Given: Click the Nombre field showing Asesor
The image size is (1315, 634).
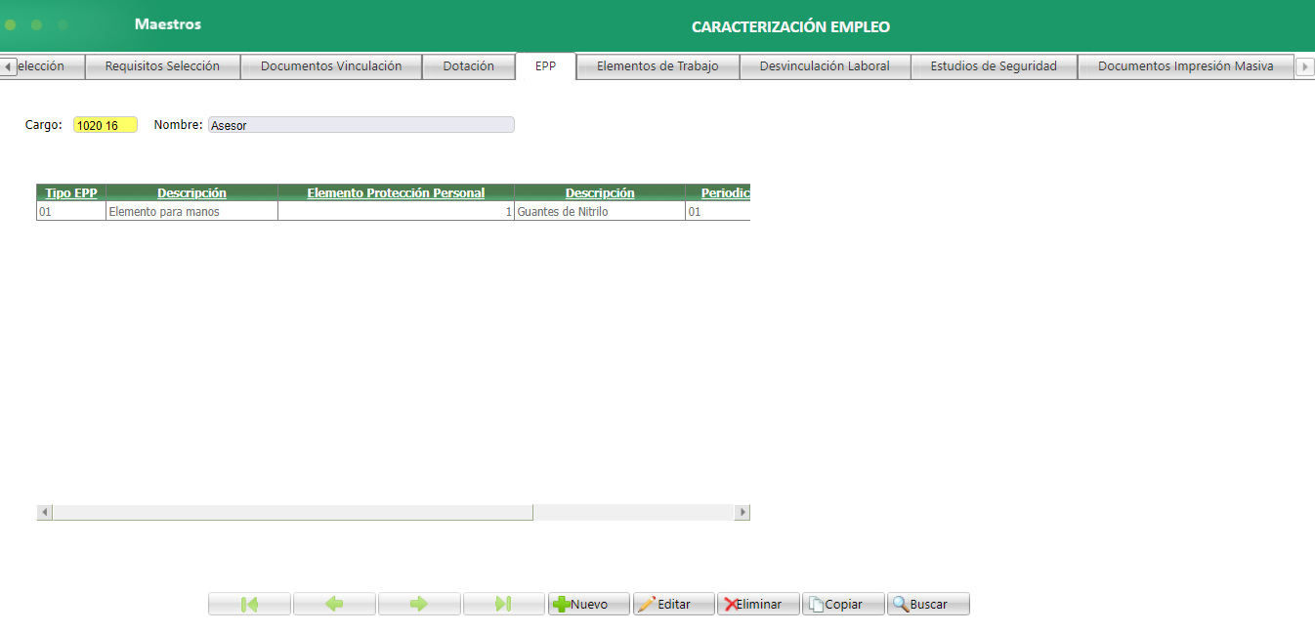Looking at the screenshot, I should click(x=361, y=125).
